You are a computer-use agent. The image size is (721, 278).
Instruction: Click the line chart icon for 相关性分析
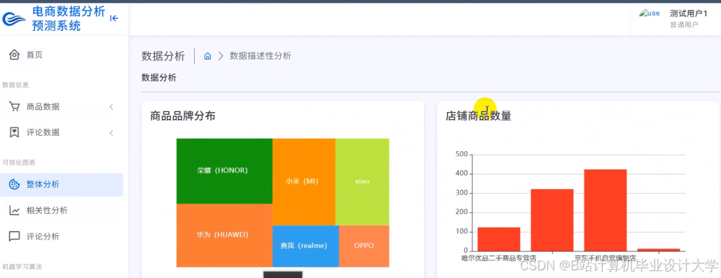click(14, 211)
